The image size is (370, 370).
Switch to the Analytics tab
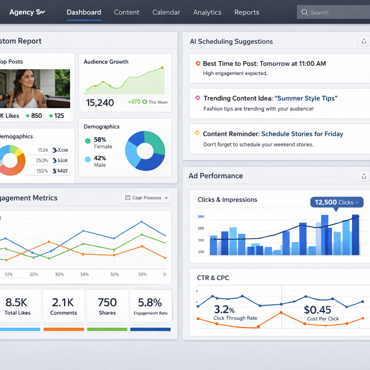pyautogui.click(x=207, y=12)
